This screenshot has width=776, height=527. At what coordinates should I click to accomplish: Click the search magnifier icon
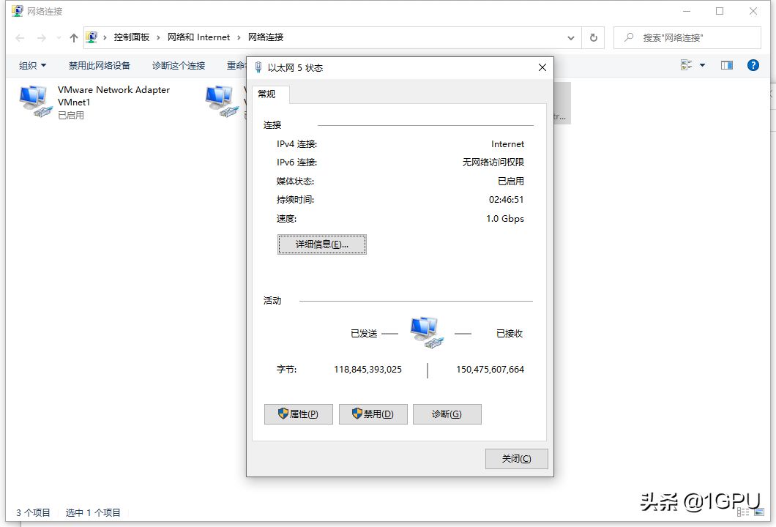tap(629, 37)
